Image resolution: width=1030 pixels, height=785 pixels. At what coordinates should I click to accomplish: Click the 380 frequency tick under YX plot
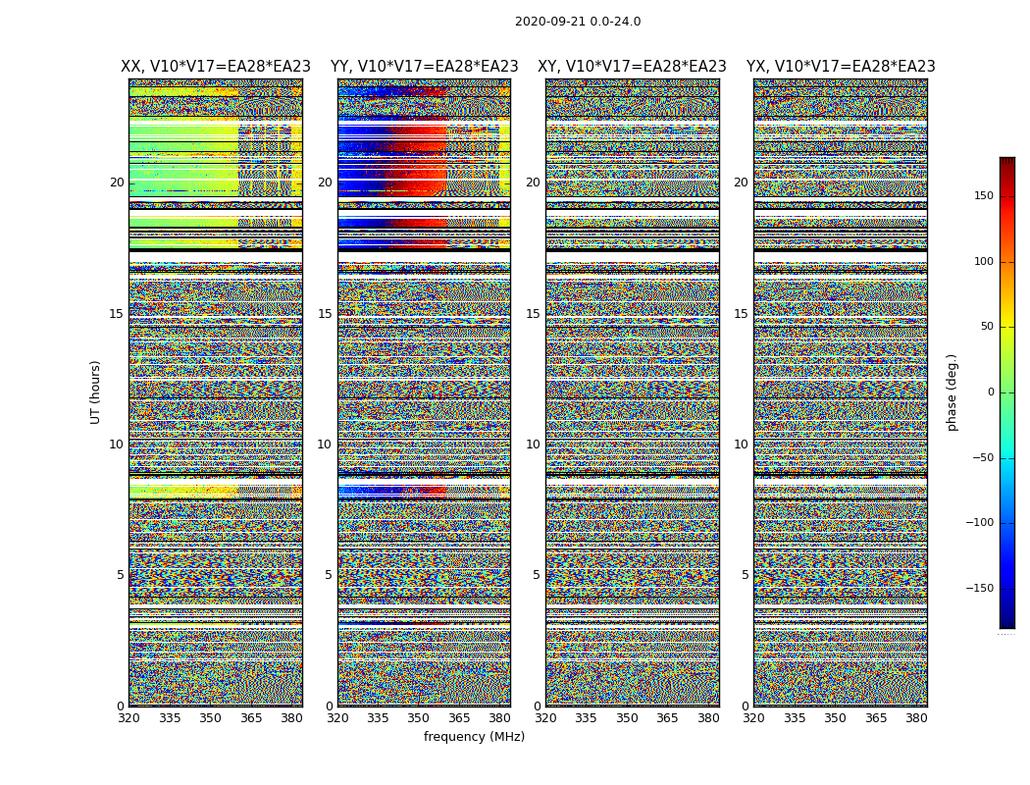point(916,718)
